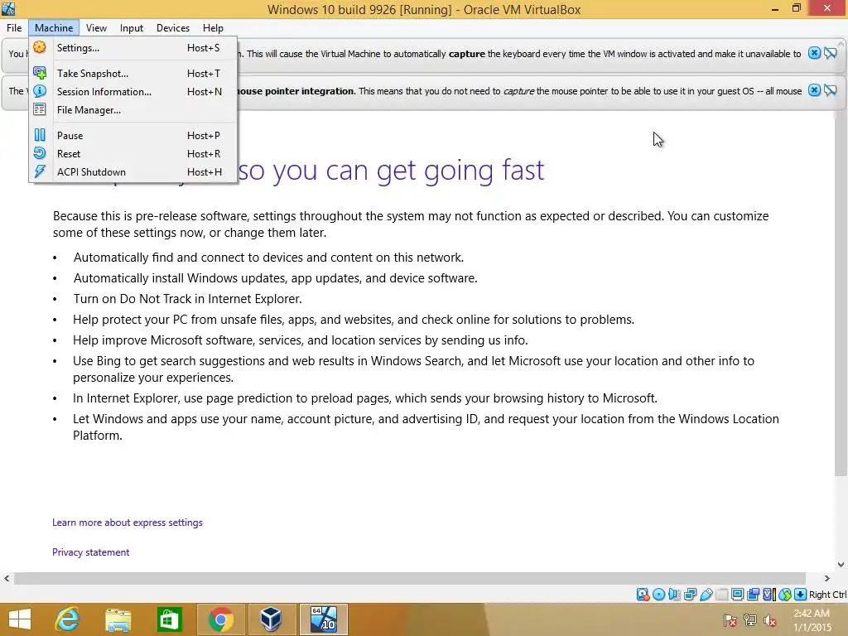The width and height of the screenshot is (848, 636).
Task: Choose Reset from the Machine menu
Action: [133, 153]
